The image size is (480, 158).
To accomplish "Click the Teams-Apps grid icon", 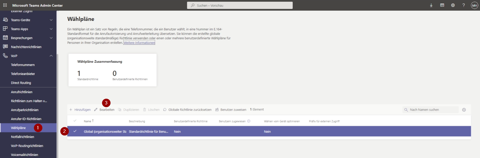I will tap(5, 29).
